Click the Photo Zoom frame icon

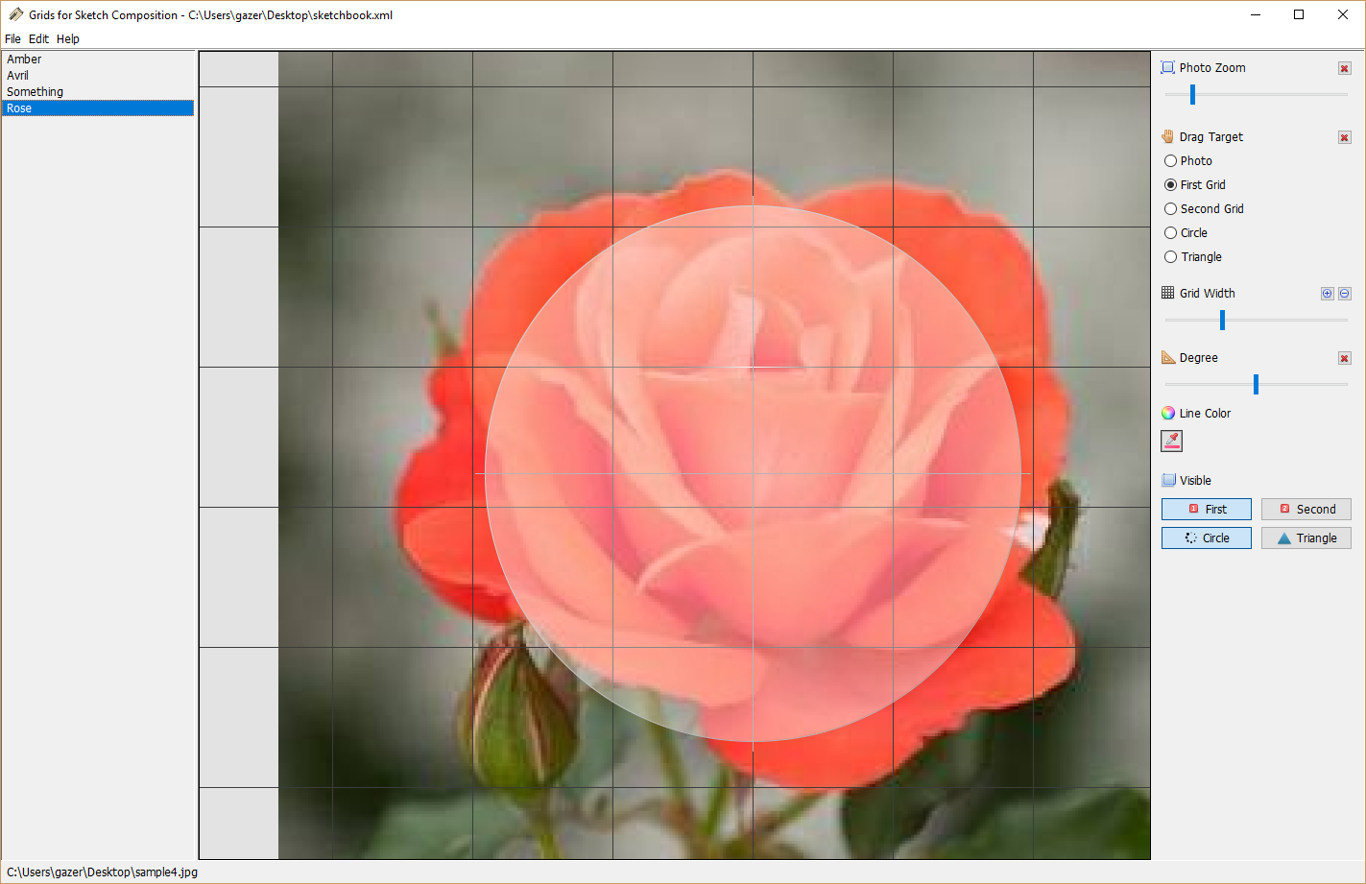1167,67
